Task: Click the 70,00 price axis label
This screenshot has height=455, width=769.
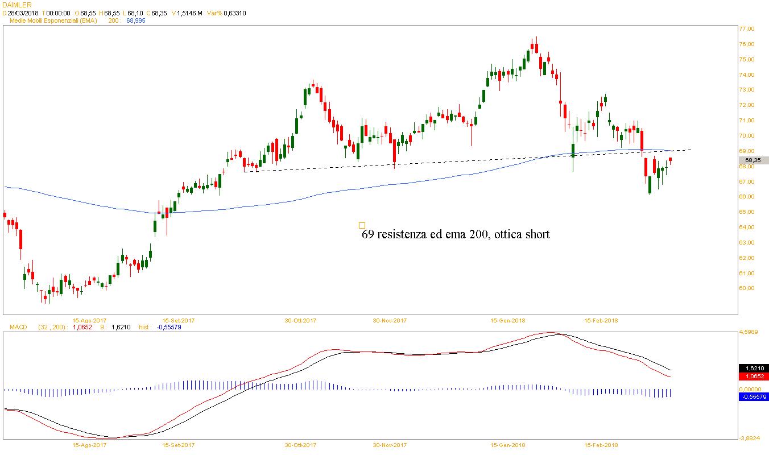Action: [746, 136]
